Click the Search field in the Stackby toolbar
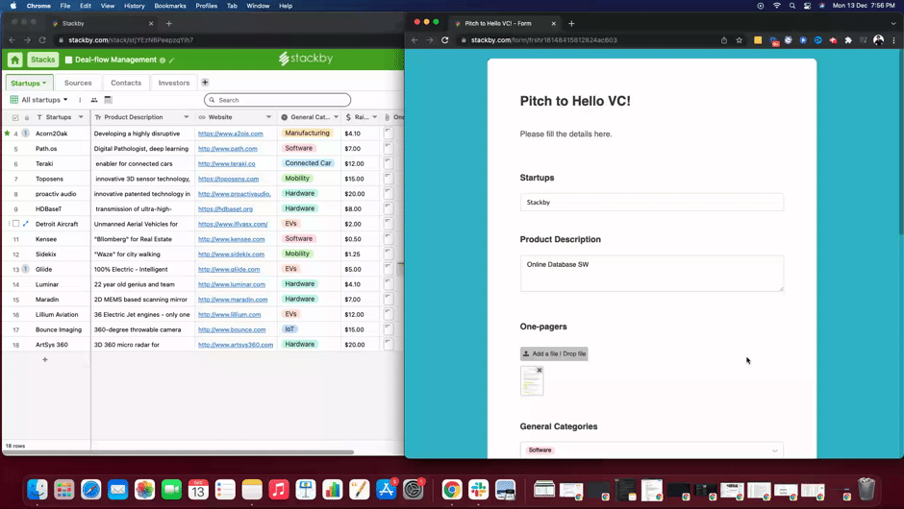 [x=277, y=100]
